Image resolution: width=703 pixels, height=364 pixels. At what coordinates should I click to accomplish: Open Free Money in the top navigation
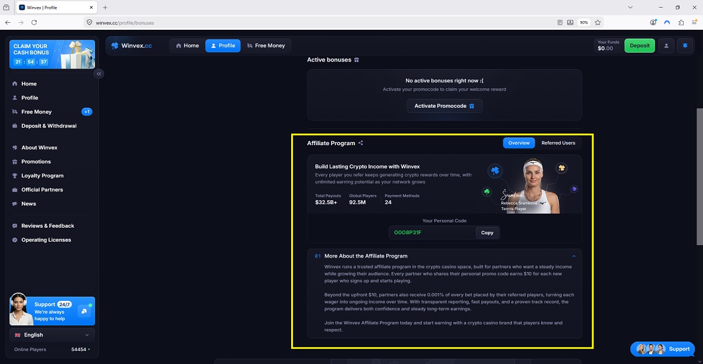click(266, 46)
